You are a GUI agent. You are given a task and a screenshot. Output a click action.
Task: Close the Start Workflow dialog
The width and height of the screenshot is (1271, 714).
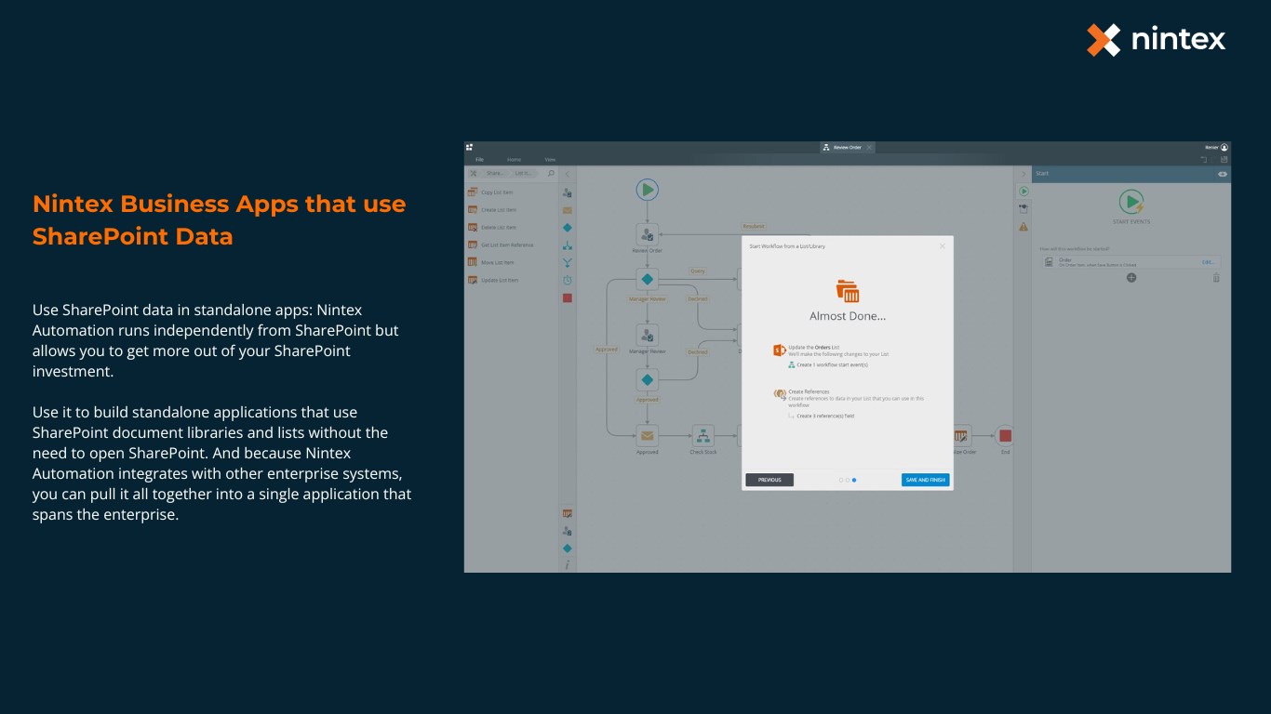tap(942, 246)
